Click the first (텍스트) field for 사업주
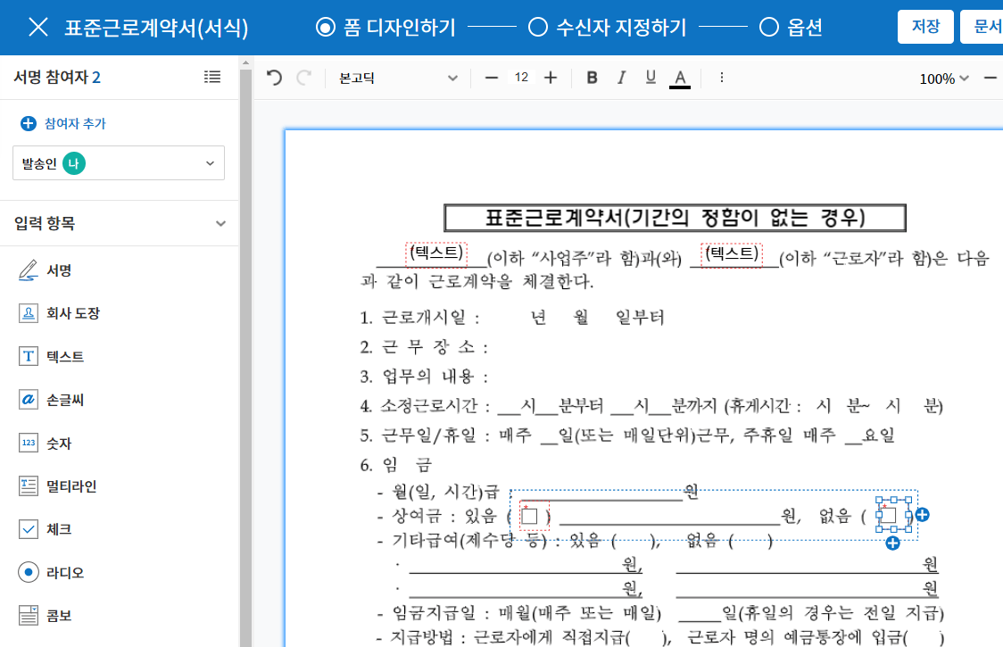 click(x=436, y=253)
